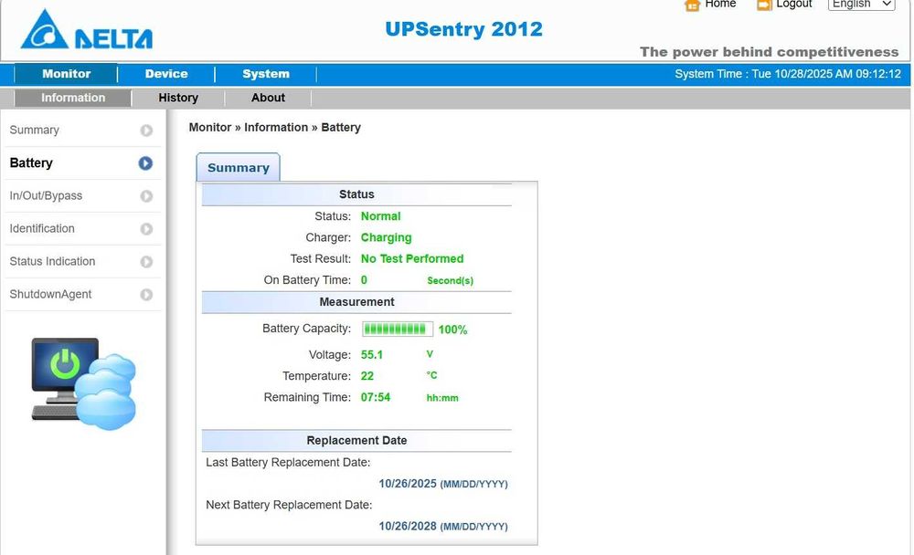The width and height of the screenshot is (914, 555).
Task: Click the Remaining Time value 07:54
Action: (x=376, y=397)
